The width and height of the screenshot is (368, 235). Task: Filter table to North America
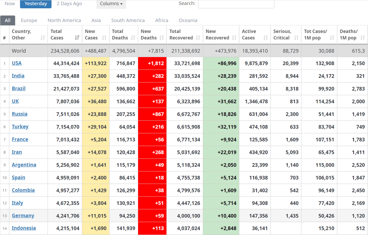64,21
